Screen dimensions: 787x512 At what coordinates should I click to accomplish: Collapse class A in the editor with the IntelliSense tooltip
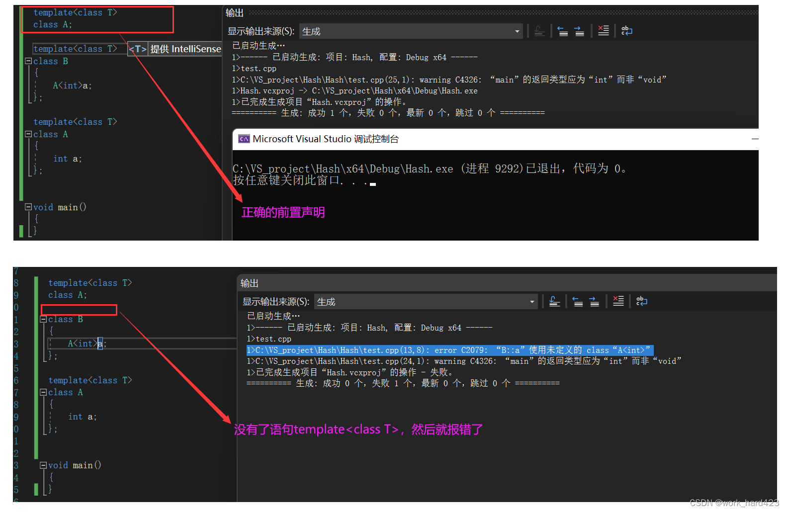(28, 134)
